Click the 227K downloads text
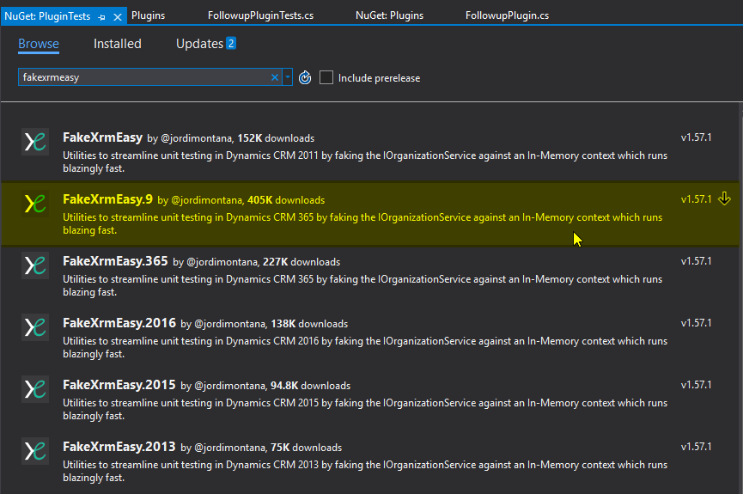743x494 pixels. point(301,262)
